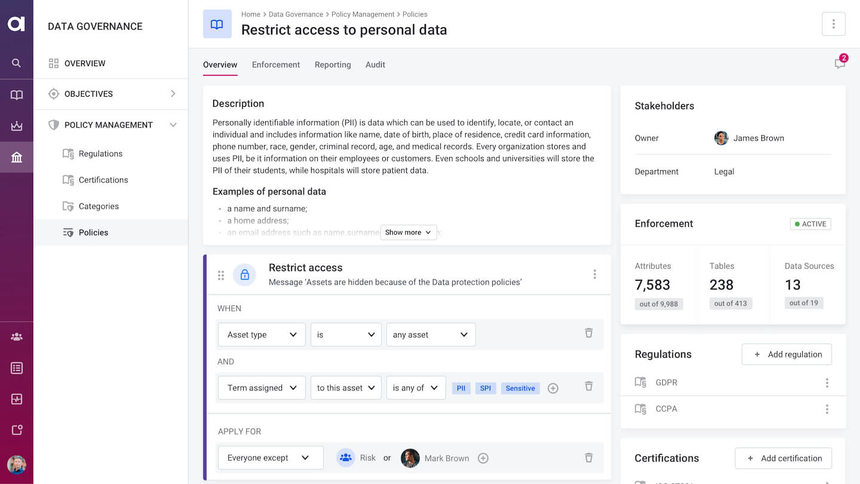Click the people icon in the lower sidebar
Image resolution: width=860 pixels, height=484 pixels.
coord(17,336)
